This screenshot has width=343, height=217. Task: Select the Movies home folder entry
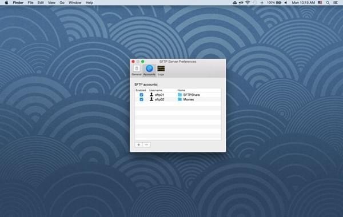[x=185, y=99]
